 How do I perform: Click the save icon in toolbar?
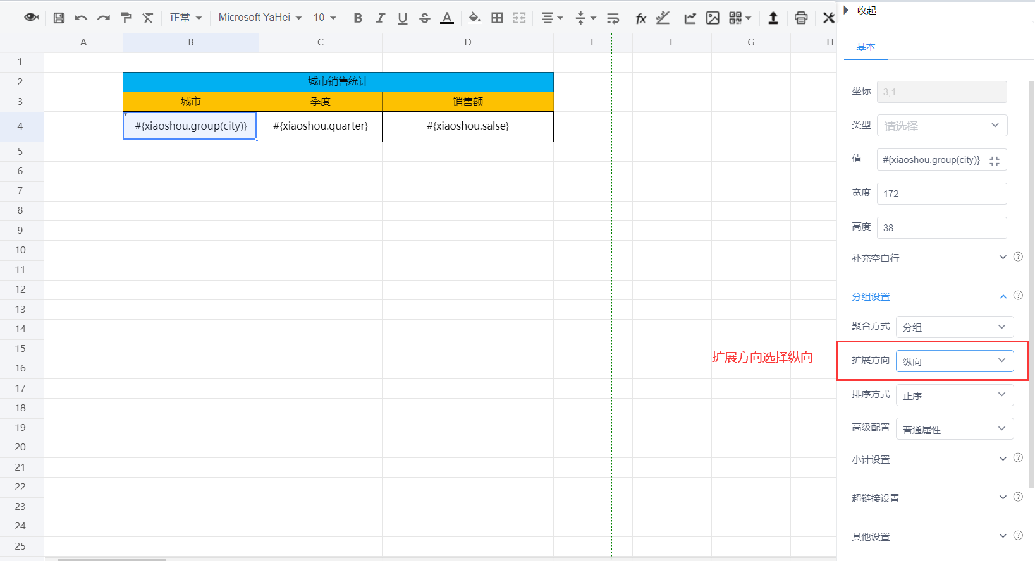pyautogui.click(x=59, y=18)
